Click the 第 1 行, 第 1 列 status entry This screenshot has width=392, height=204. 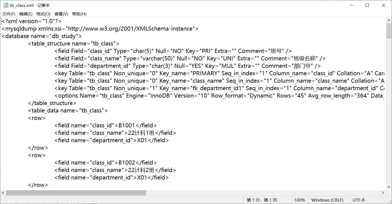262,200
